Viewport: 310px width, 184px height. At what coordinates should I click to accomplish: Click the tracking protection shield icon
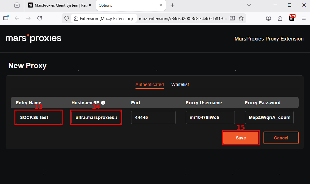click(67, 18)
